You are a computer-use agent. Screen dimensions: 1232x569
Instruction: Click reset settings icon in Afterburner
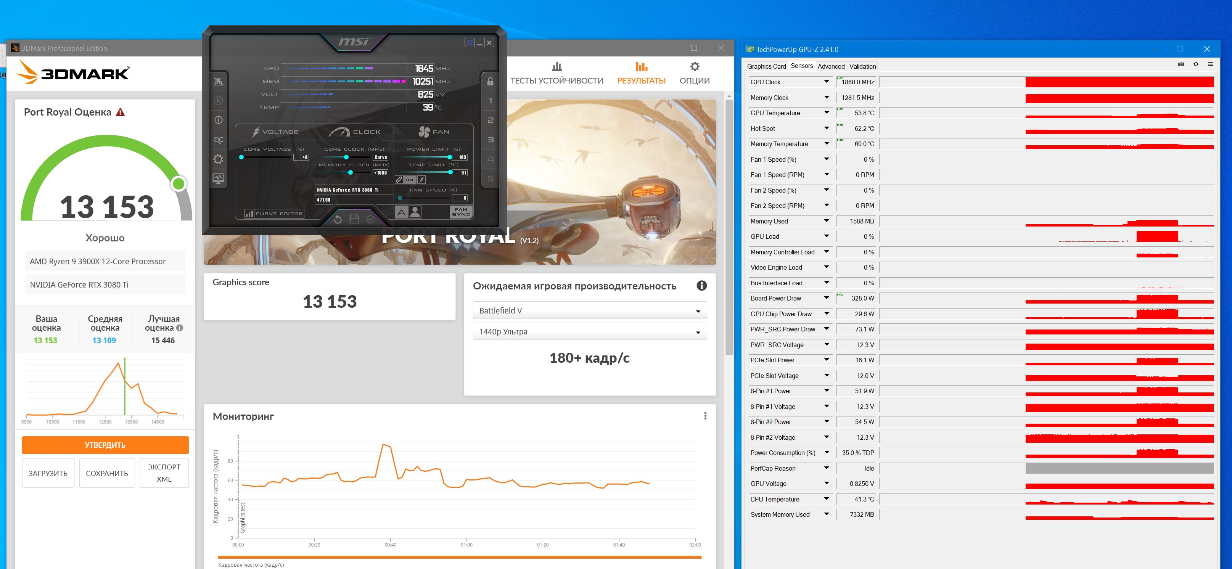338,219
